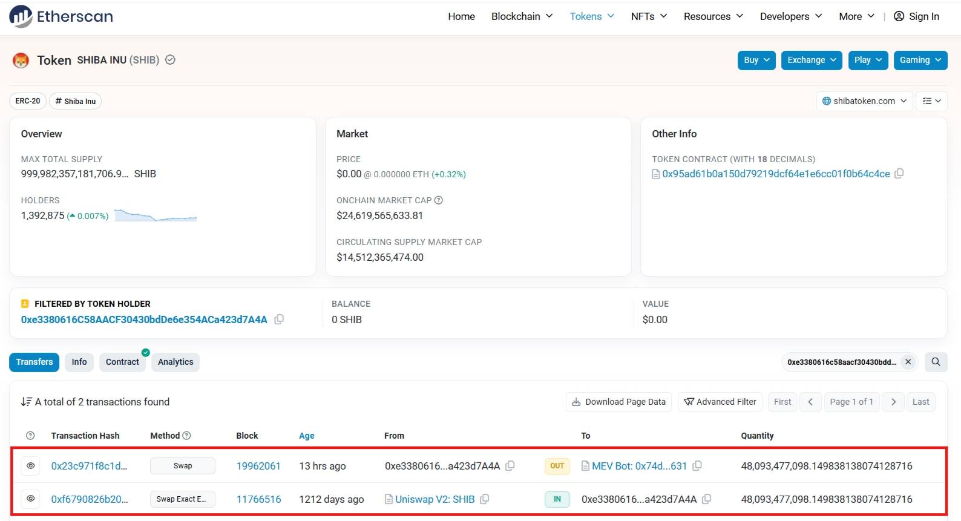The image size is (961, 521).
Task: Open the shibatoken.com links dropdown
Action: pyautogui.click(x=865, y=101)
